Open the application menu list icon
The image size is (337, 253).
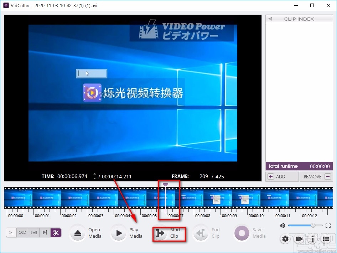(x=326, y=239)
